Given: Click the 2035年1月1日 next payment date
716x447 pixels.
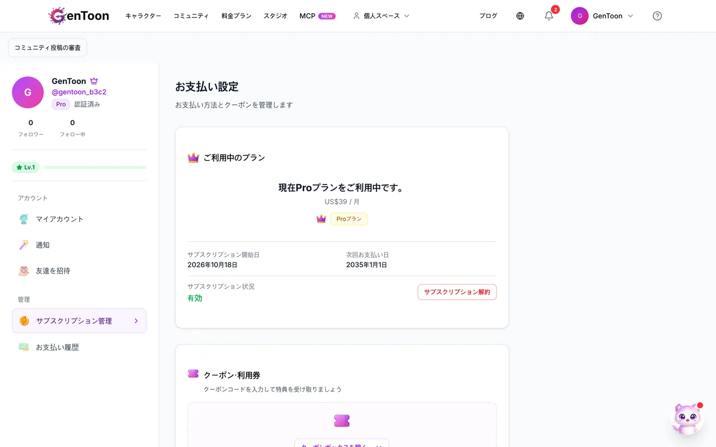Looking at the screenshot, I should click(366, 265).
